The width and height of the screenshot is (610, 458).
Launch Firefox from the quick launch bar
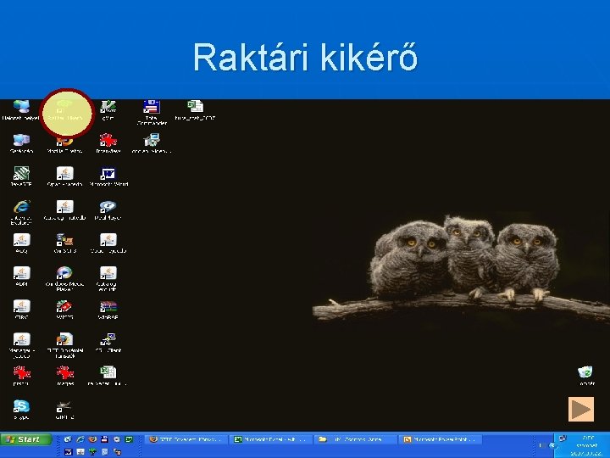[92, 439]
